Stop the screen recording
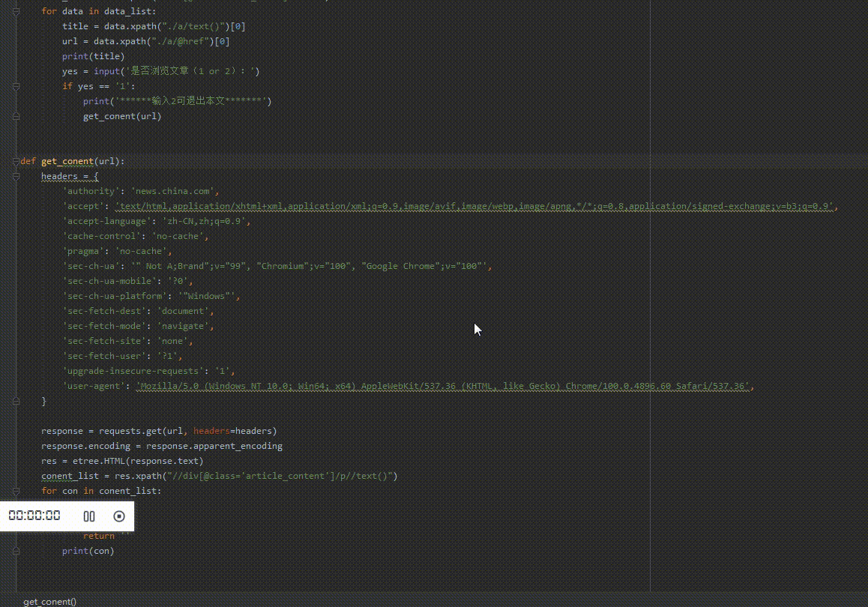The width and height of the screenshot is (868, 607). click(118, 516)
